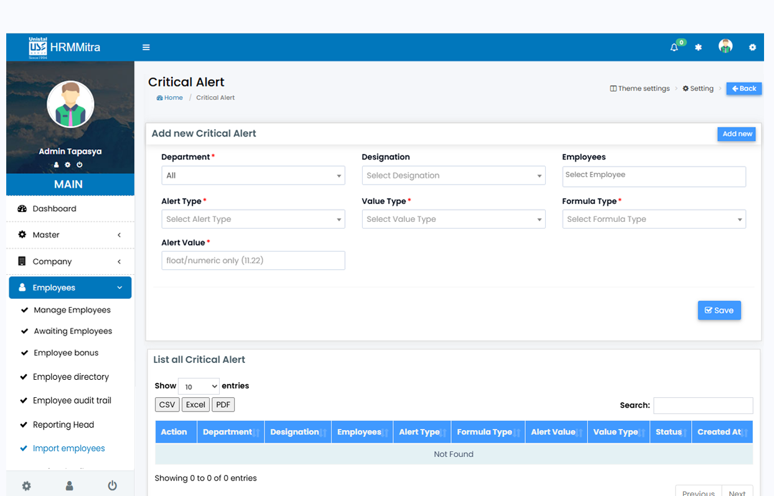The image size is (774, 496).
Task: Expand the Master sidebar menu
Action: [70, 235]
